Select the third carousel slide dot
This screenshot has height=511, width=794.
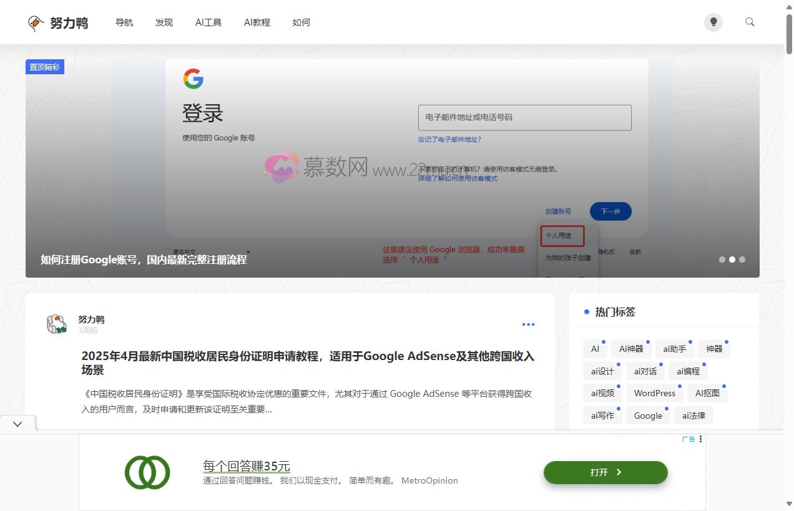point(742,260)
